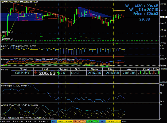Click the Price = 206.63 label
167x123 pixels.
146,14
